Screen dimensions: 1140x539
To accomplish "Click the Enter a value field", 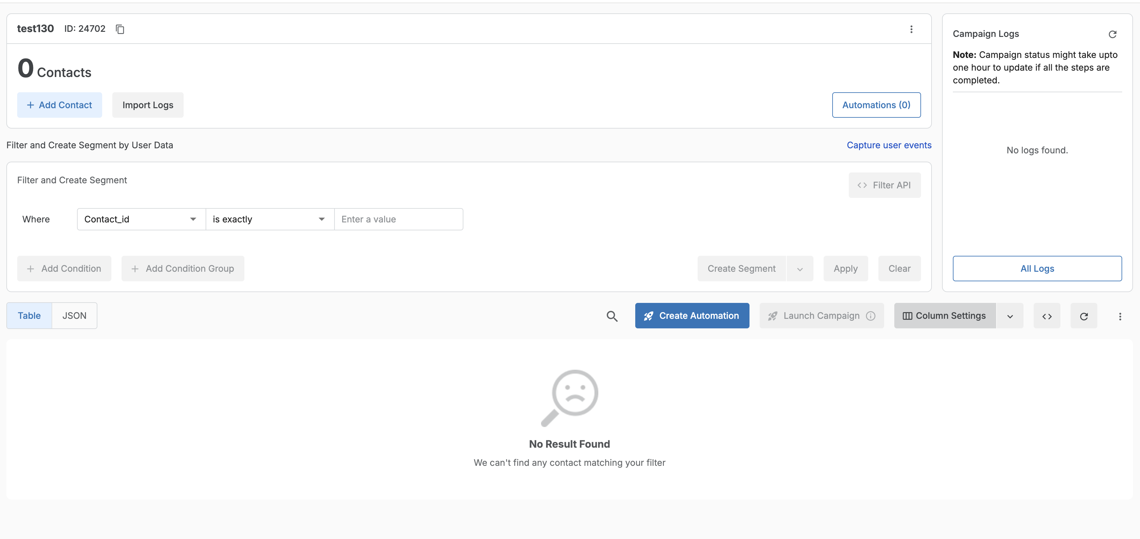I will (x=398, y=220).
